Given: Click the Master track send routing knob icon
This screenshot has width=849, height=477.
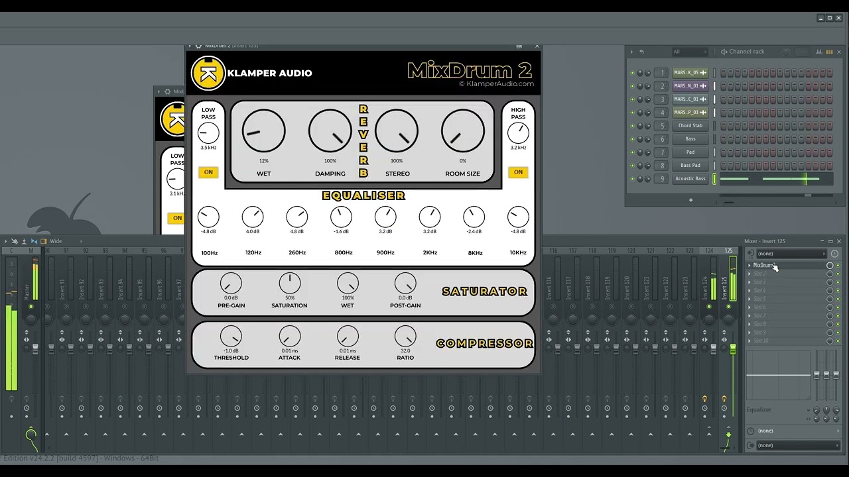Looking at the screenshot, I should click(31, 435).
